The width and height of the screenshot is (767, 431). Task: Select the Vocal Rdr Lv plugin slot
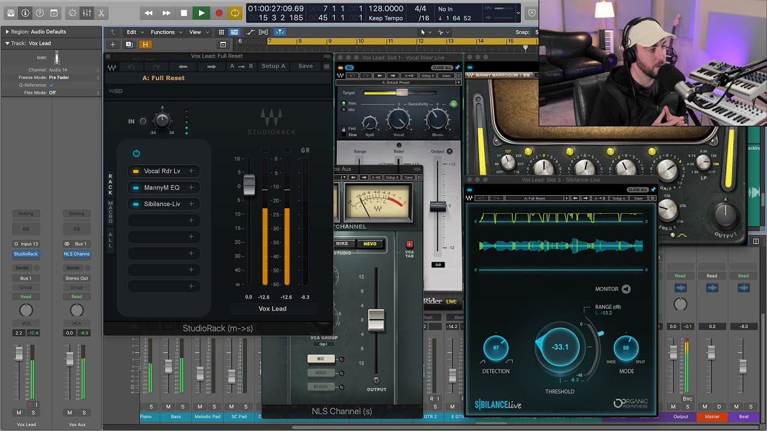click(x=164, y=171)
